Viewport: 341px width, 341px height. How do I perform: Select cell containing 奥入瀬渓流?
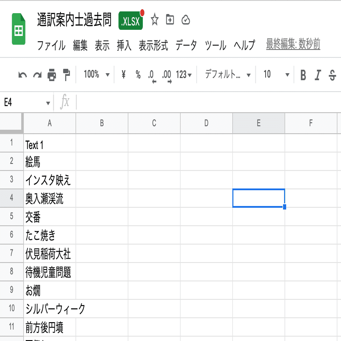point(50,198)
